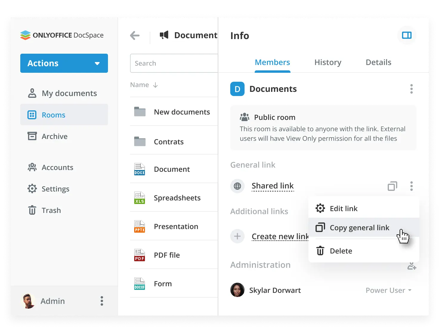The height and width of the screenshot is (334, 439).
Task: Click in the Search input field
Action: (x=174, y=63)
